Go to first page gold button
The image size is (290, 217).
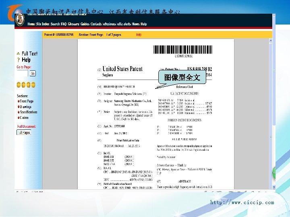click(x=19, y=85)
